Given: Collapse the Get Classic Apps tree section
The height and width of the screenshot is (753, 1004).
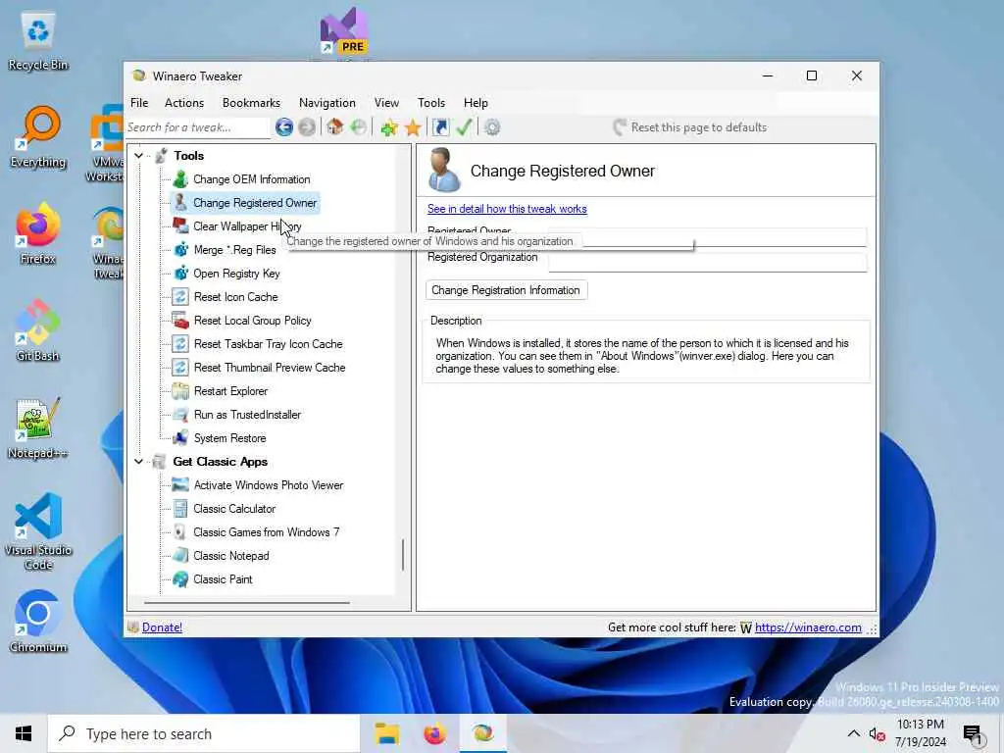Looking at the screenshot, I should (x=138, y=462).
